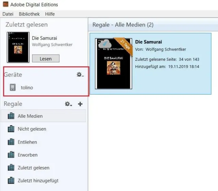218x191 pixels.
Task: Click 'Zuletzt gelesene Seite: 34 von 143' text
Action: (167, 59)
